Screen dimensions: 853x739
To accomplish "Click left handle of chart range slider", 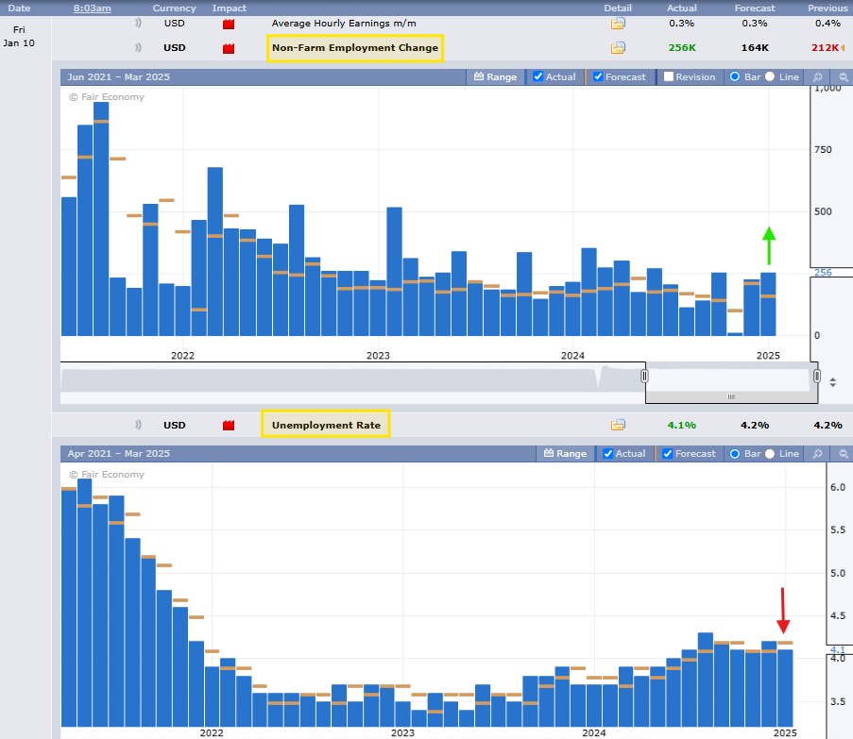I will click(x=645, y=376).
